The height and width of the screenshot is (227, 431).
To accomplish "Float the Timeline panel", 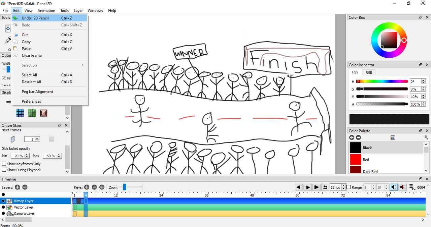I will [x=421, y=179].
